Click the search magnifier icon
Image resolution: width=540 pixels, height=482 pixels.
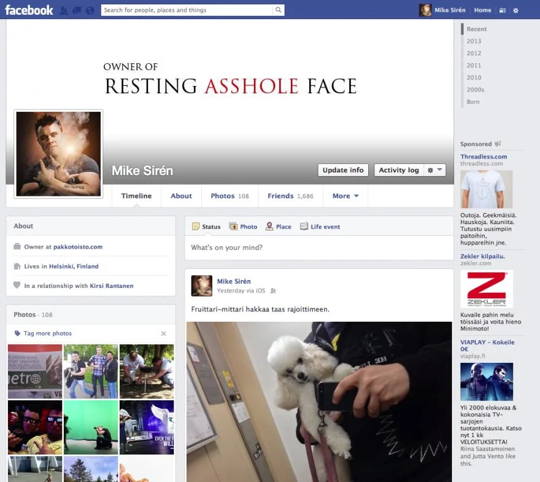(279, 10)
